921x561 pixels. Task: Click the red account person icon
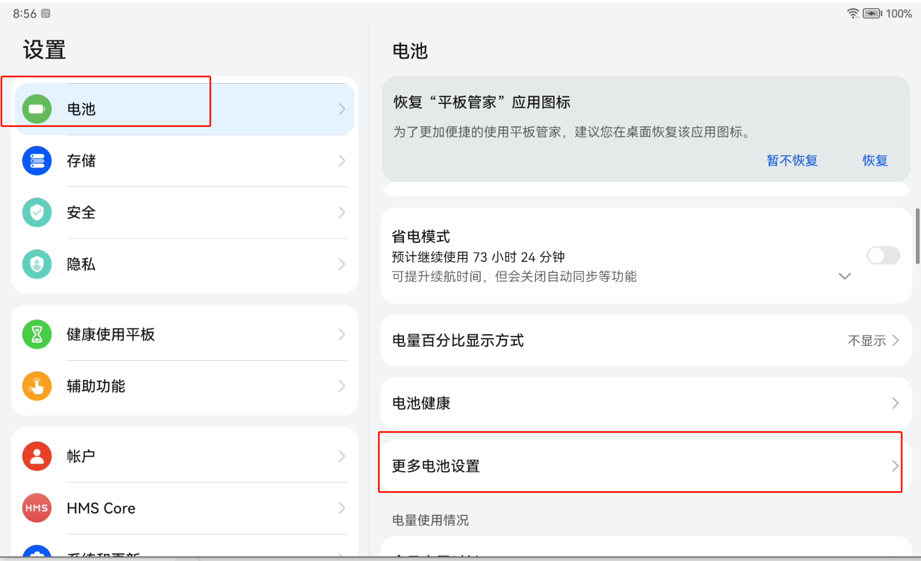click(37, 456)
